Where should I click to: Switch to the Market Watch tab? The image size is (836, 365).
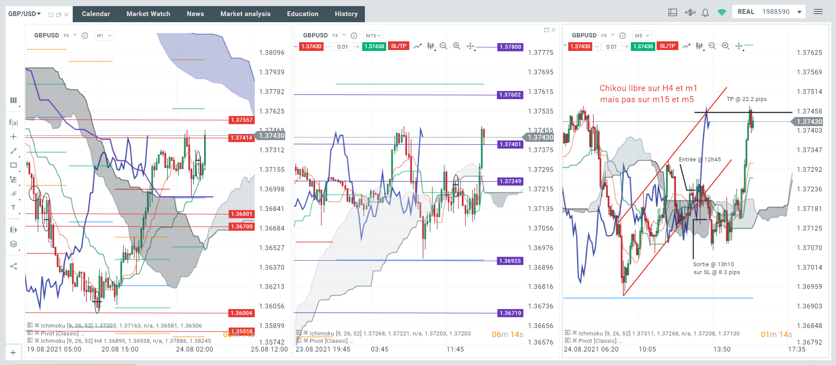pos(148,14)
